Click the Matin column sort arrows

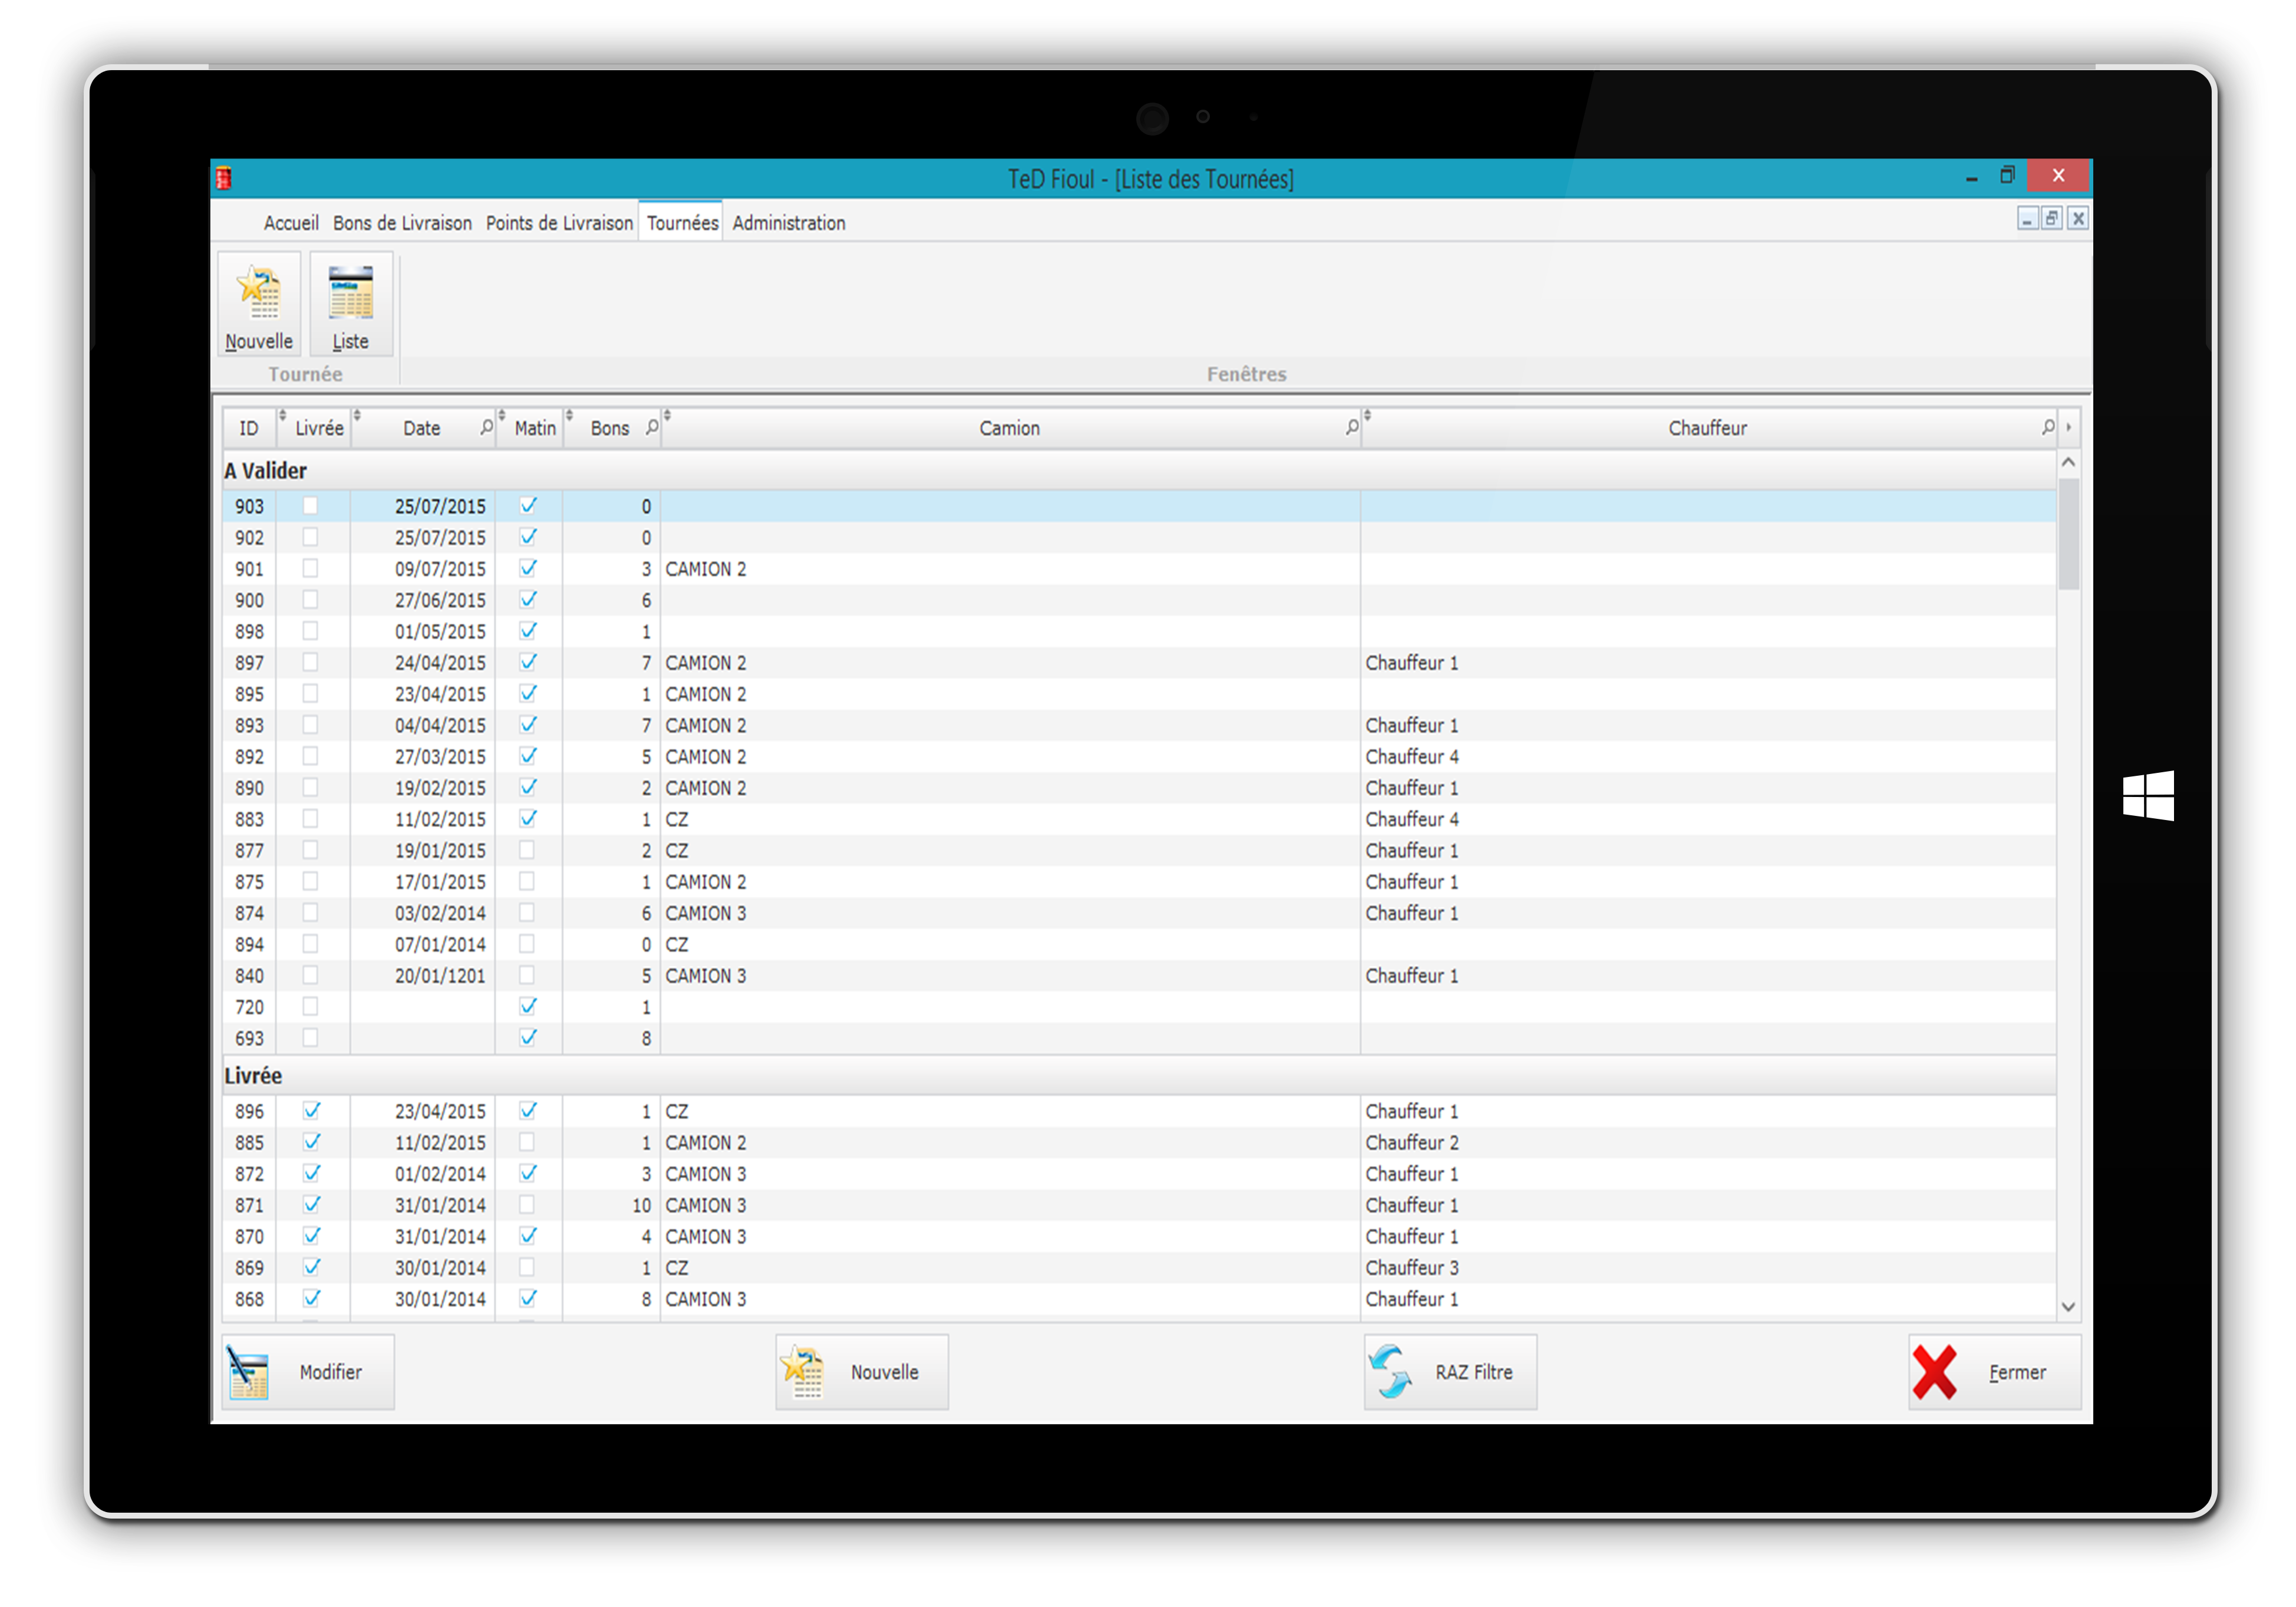tap(569, 415)
